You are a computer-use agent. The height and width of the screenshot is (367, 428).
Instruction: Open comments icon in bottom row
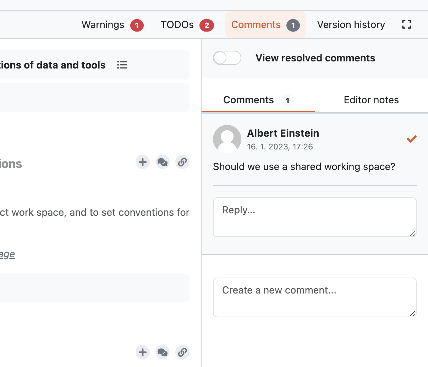(x=163, y=352)
